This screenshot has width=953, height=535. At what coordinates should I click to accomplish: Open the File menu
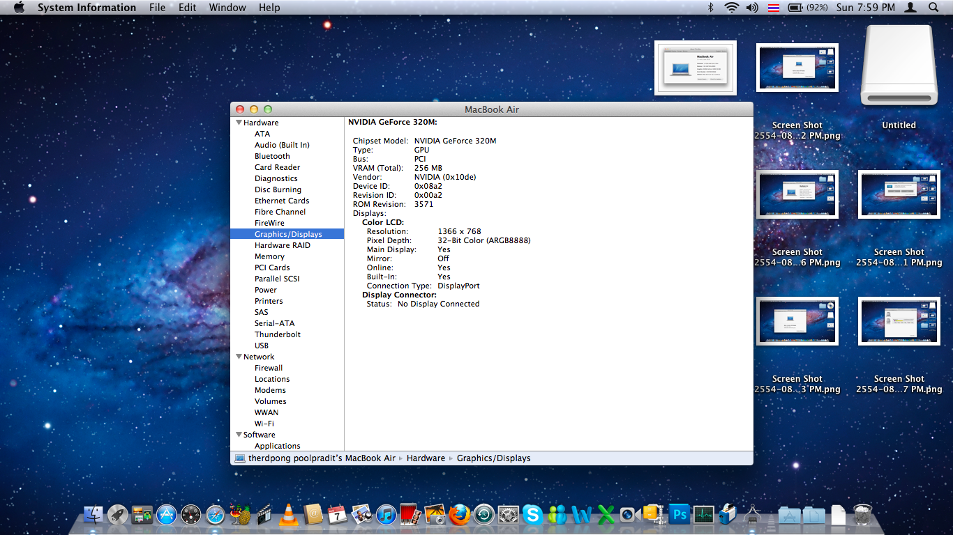click(158, 8)
